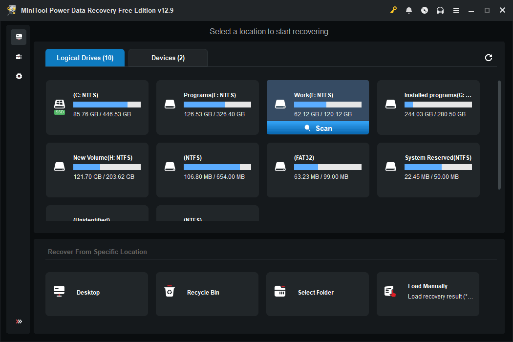Click 'Recover From Specific Location' heading
Viewport: 513px width, 342px height.
tap(97, 252)
